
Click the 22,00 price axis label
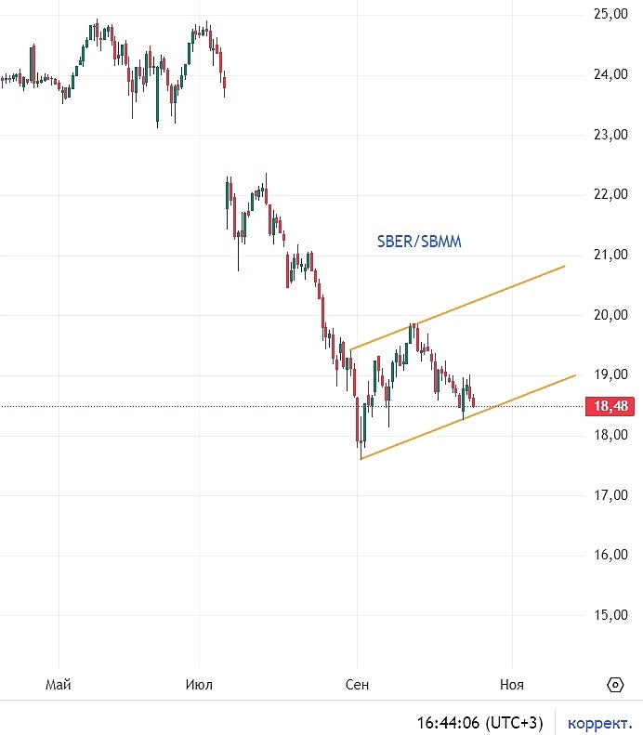pyautogui.click(x=610, y=195)
